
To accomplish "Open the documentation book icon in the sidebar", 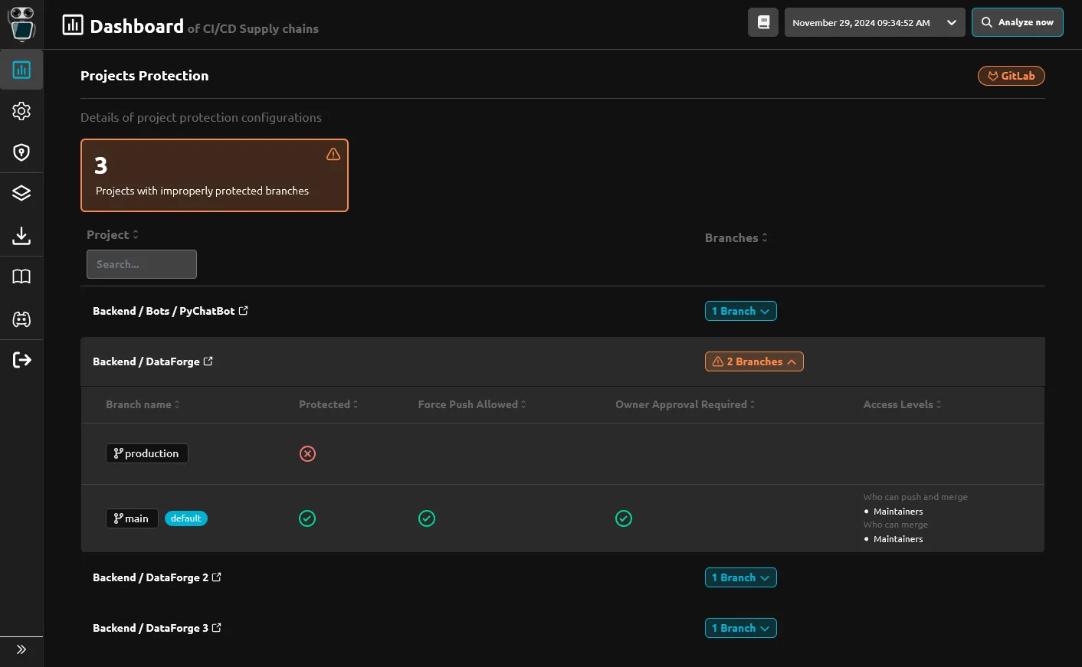I will coord(21,276).
